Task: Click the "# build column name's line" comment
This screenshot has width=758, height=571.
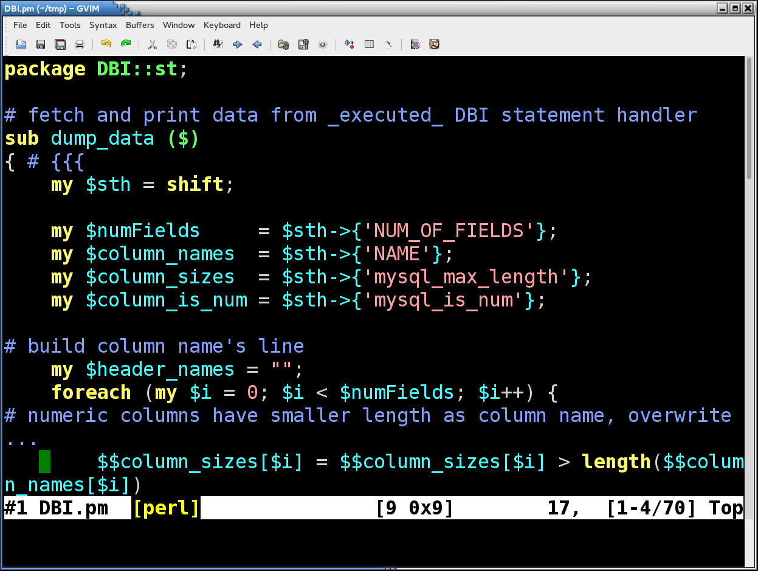Action: 154,346
